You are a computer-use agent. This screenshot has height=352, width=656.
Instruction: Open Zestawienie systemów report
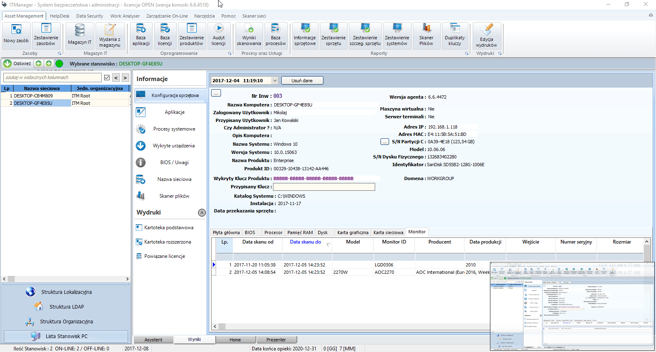[x=397, y=36]
